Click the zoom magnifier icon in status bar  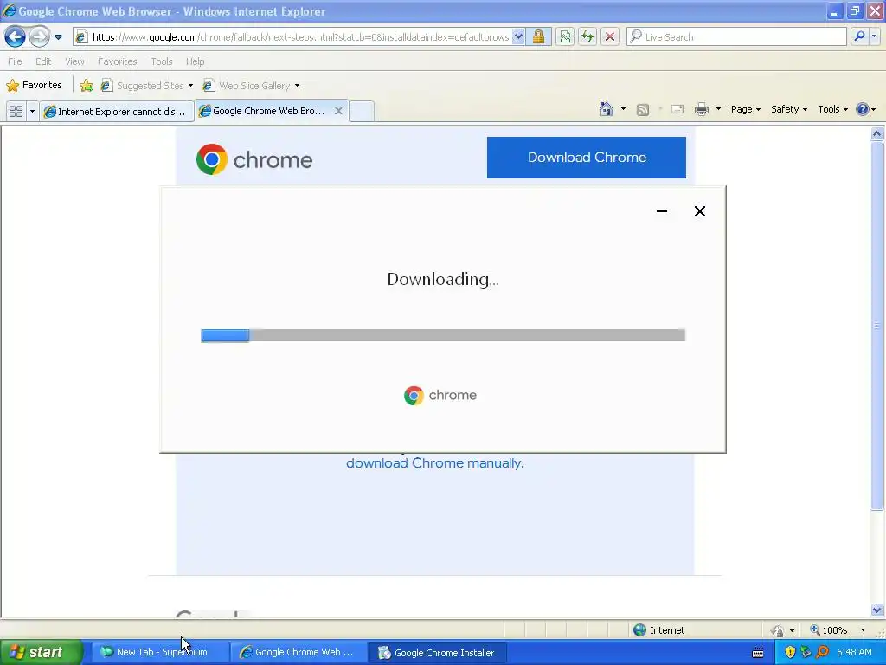click(815, 630)
